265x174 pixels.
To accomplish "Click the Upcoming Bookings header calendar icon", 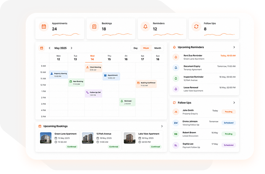I will (x=40, y=126).
